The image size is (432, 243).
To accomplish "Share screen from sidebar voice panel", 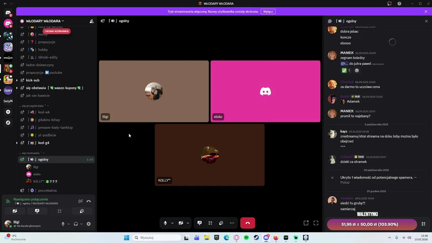I will coord(37,211).
